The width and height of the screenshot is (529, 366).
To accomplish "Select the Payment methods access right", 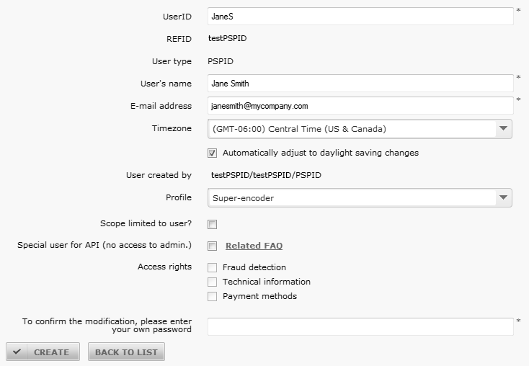I will [x=212, y=297].
